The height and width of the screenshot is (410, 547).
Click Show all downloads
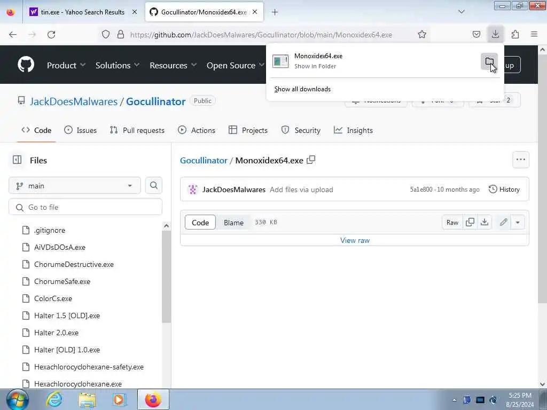coord(302,89)
